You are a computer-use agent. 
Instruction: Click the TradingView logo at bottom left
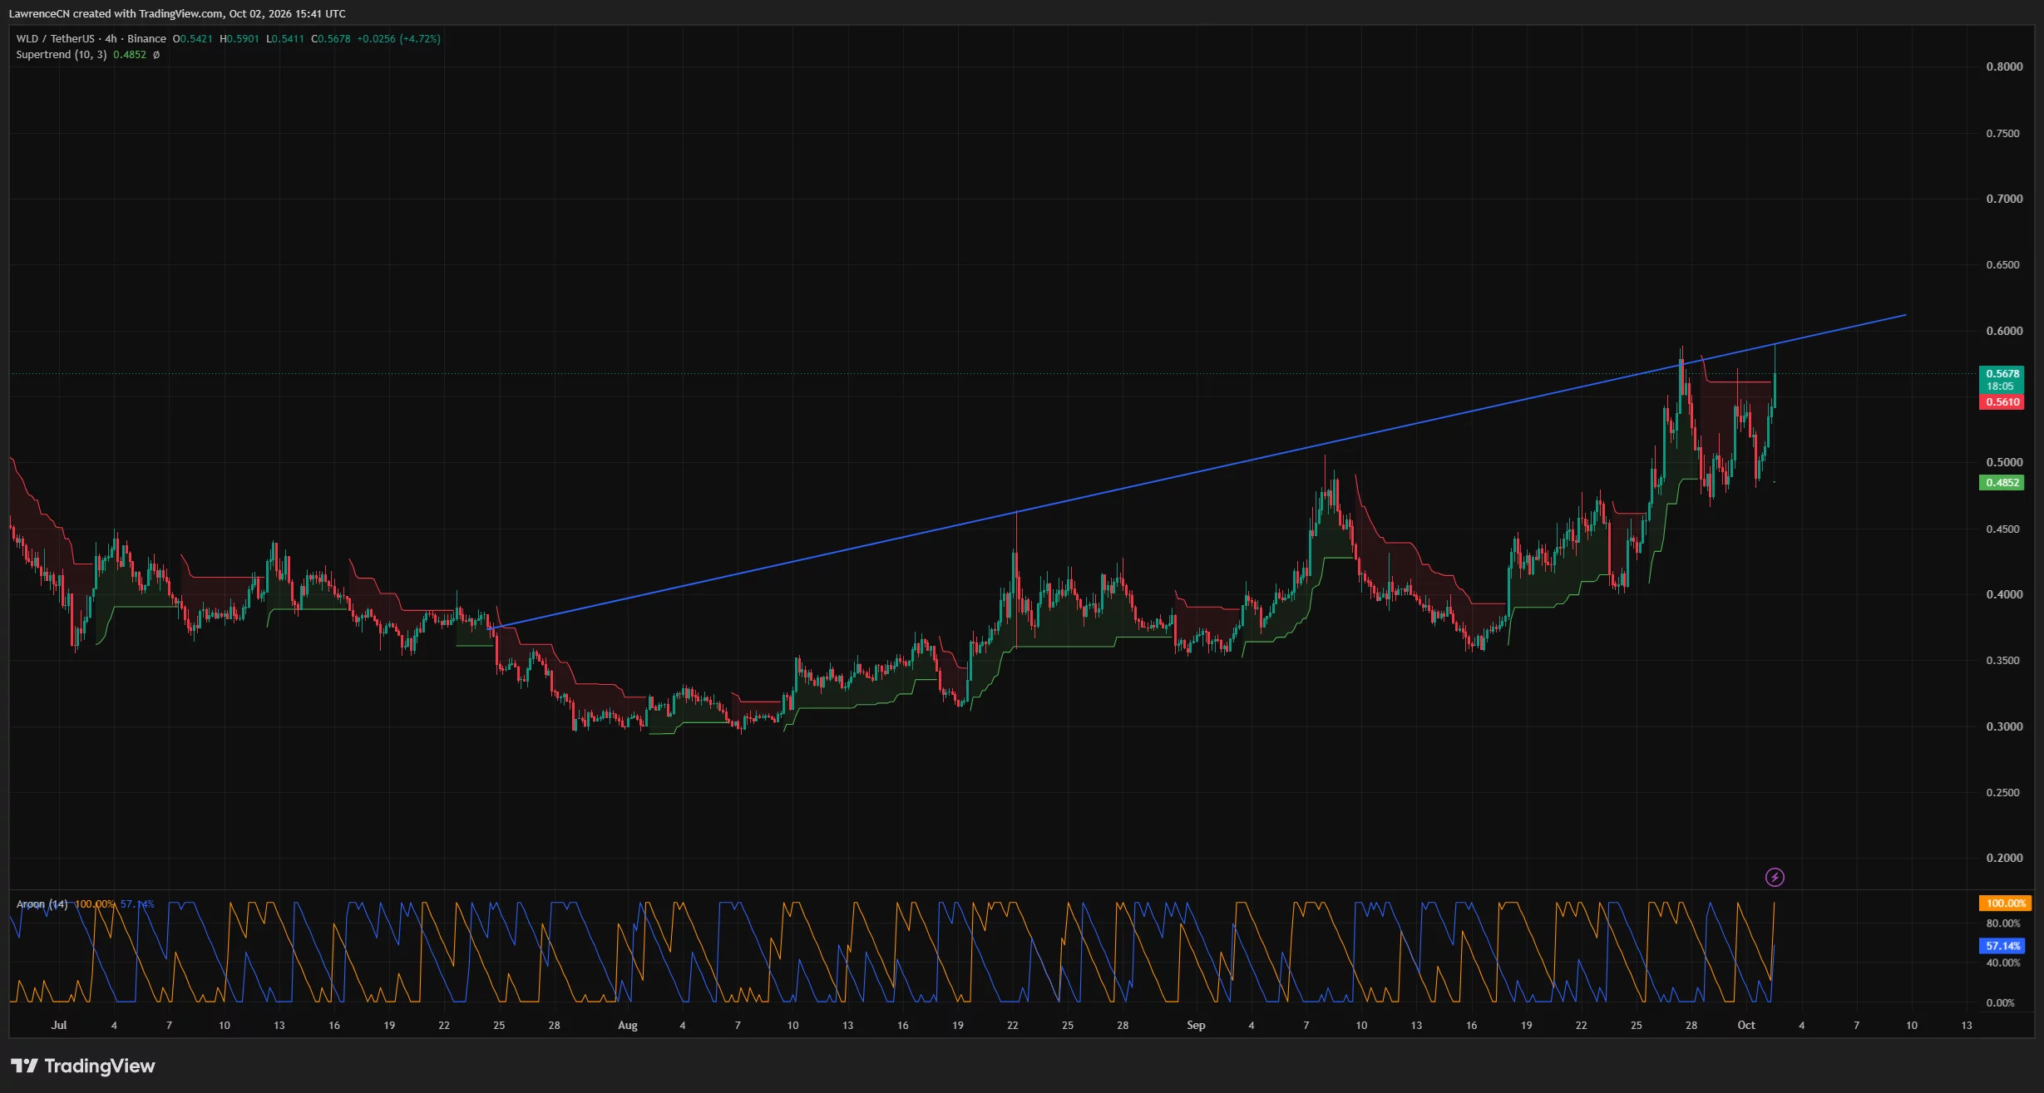pyautogui.click(x=83, y=1066)
